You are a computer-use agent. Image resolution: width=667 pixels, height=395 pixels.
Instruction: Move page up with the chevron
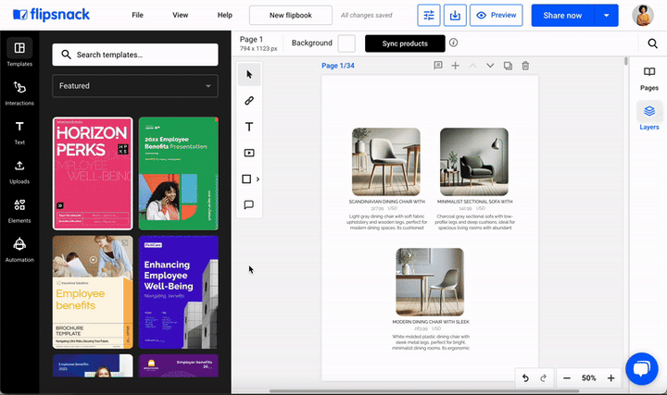pyautogui.click(x=472, y=66)
